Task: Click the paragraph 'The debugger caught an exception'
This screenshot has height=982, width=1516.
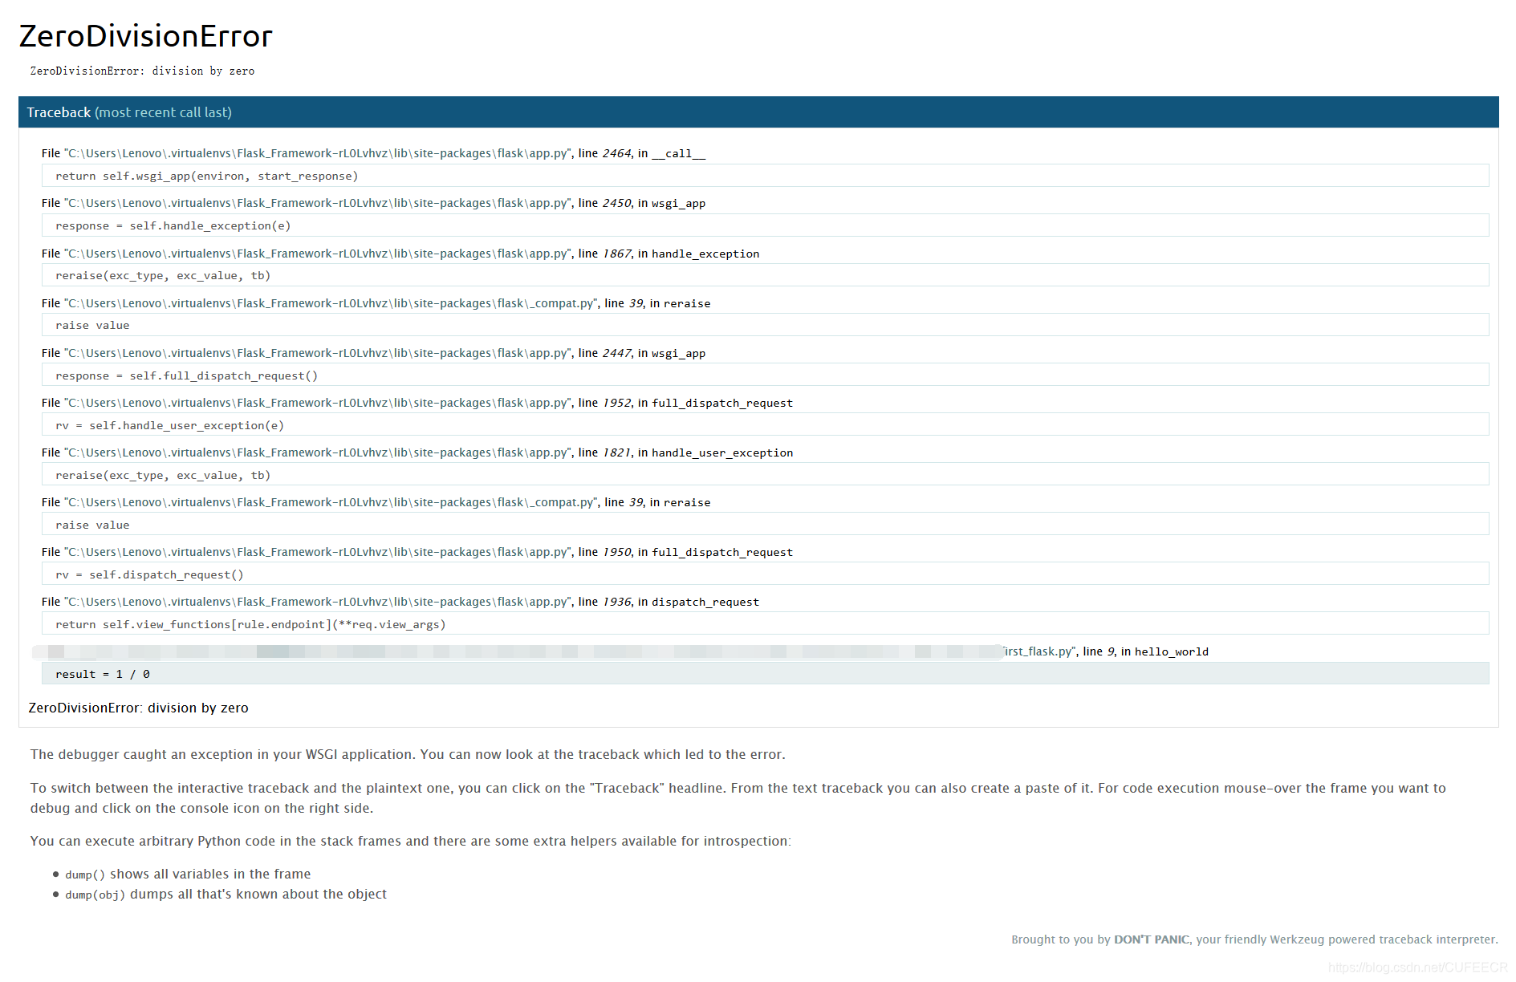Action: 408,754
